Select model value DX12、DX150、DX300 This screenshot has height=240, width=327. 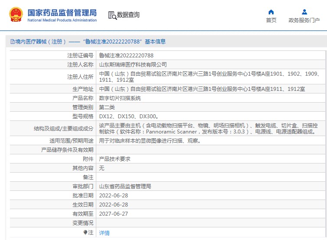point(129,116)
